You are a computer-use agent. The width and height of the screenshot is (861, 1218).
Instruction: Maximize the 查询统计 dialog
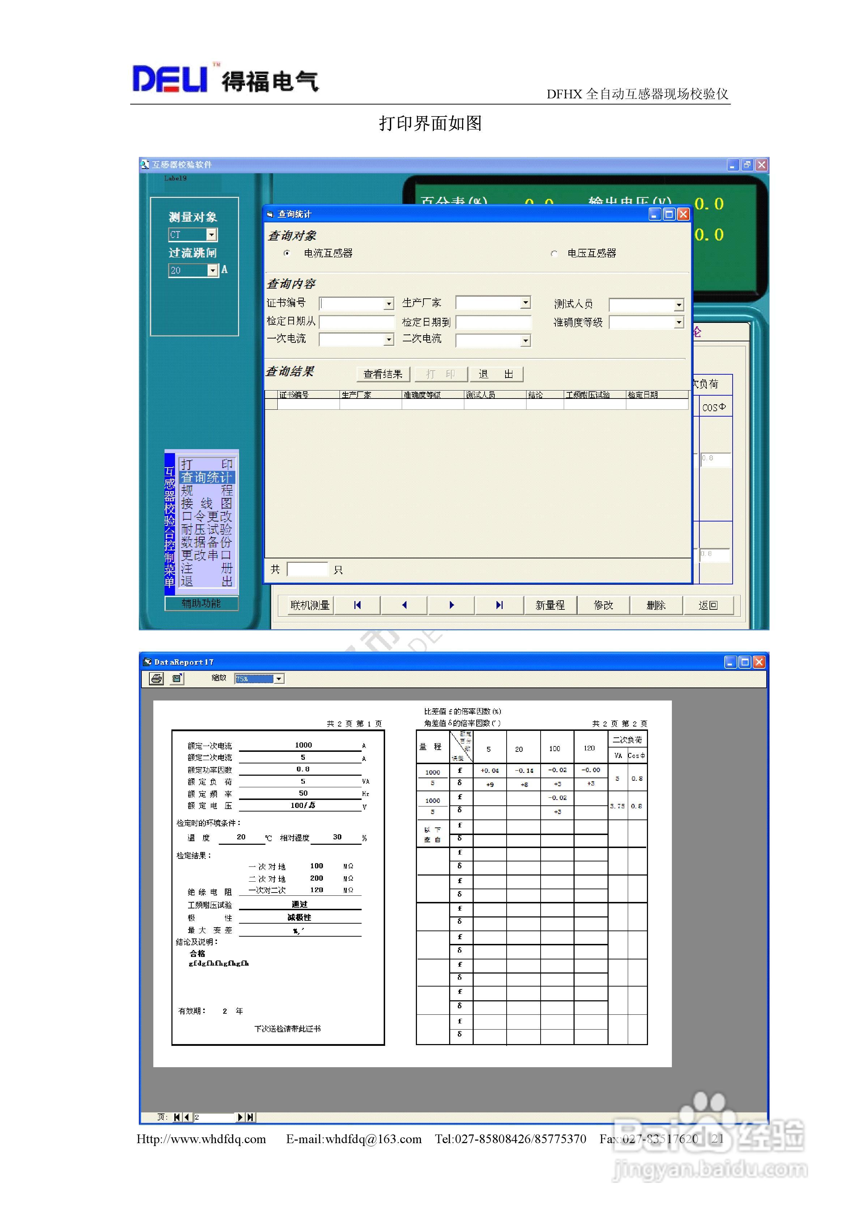click(669, 214)
